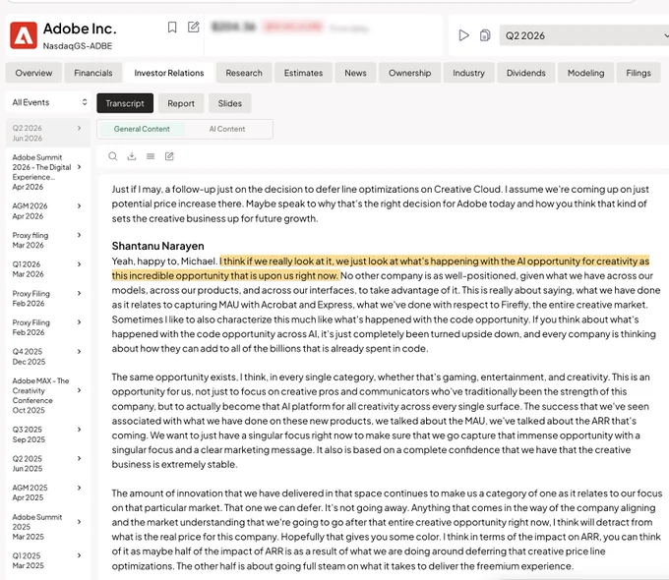Click the yellow highlighted transcript sentence
Screen dimensions: 669x580
(x=381, y=268)
